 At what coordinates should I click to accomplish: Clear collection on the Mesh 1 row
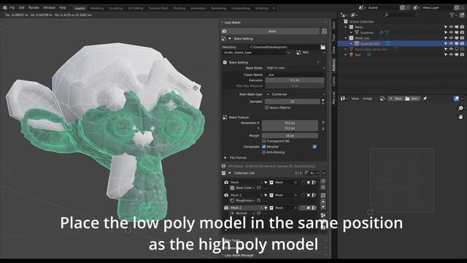[x=295, y=195]
